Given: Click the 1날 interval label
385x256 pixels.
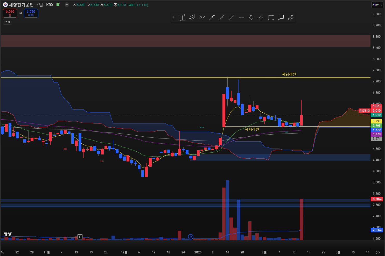Looking at the screenshot, I should click(x=40, y=5).
